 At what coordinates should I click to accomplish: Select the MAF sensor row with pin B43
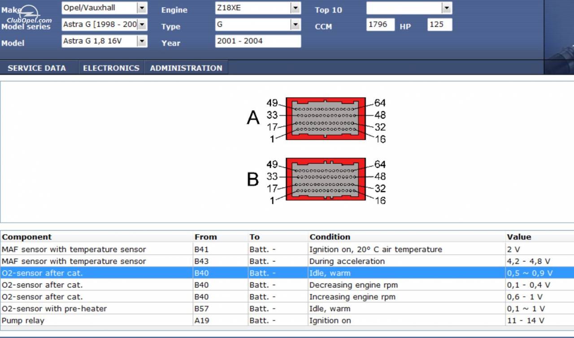[x=287, y=261]
